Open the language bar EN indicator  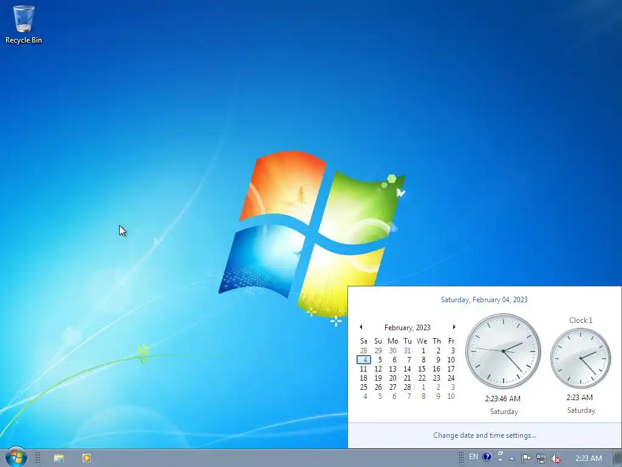coord(473,457)
